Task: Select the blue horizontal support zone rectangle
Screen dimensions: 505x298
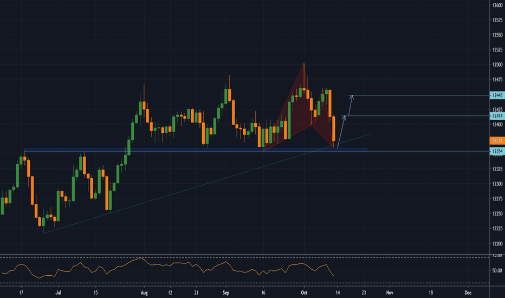Action: coord(196,150)
